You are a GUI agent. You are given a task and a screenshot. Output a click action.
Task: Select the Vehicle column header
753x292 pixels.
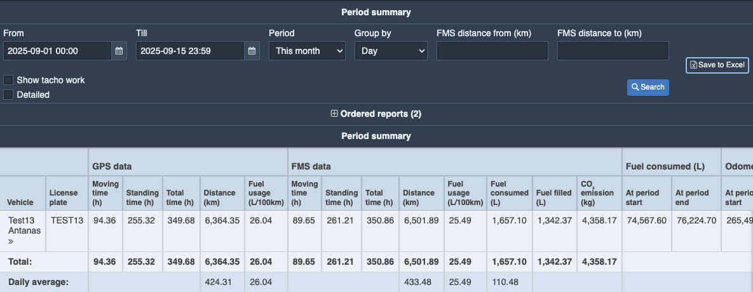point(20,202)
